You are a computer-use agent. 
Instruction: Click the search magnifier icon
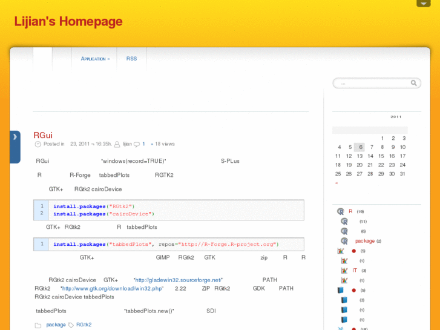[x=413, y=83]
